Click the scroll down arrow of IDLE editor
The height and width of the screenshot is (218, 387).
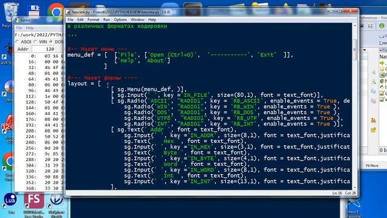click(355, 188)
